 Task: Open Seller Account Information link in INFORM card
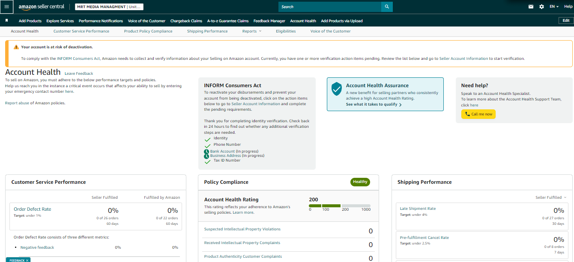(x=256, y=104)
